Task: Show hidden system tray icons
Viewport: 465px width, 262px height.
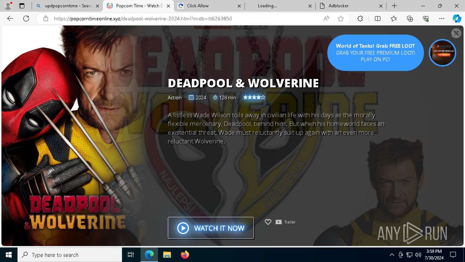Action: (392, 255)
